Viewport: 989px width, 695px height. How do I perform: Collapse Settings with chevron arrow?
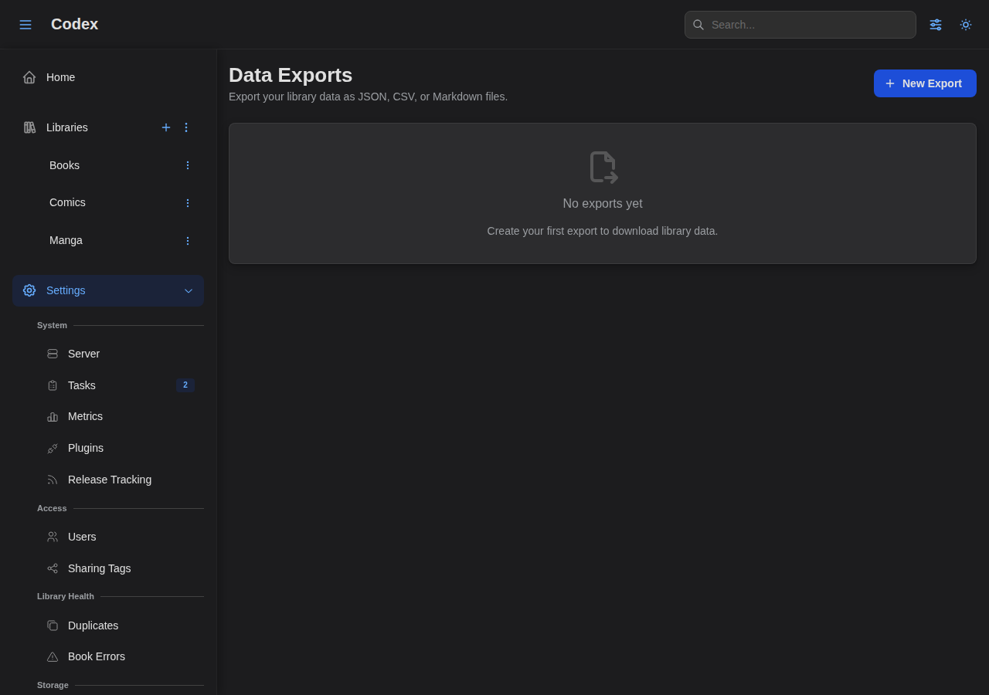[x=189, y=291]
